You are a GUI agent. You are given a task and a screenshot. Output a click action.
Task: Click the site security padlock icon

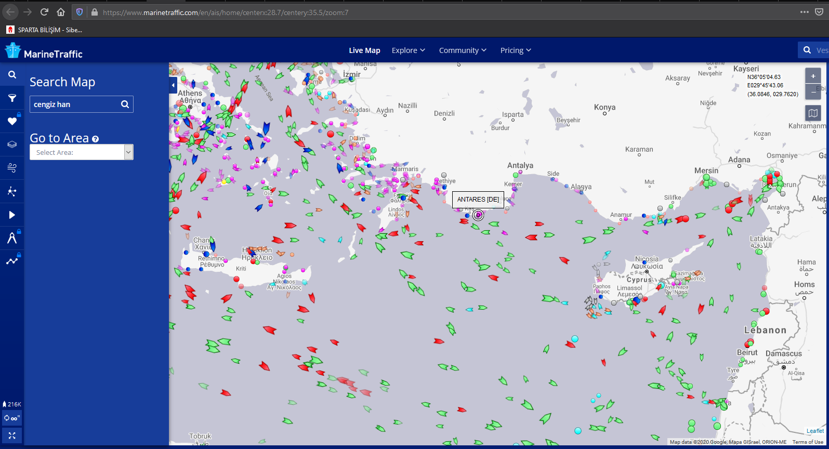pos(94,12)
